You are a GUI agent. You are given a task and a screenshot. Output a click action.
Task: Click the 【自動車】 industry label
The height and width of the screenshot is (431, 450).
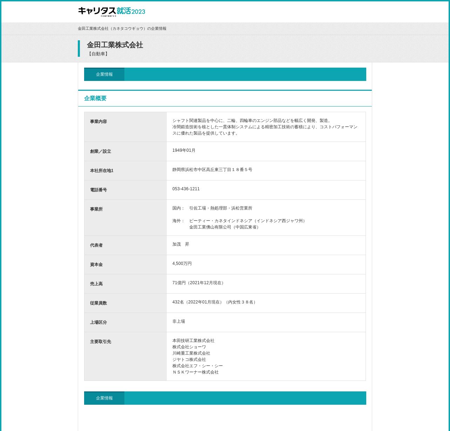pos(98,54)
